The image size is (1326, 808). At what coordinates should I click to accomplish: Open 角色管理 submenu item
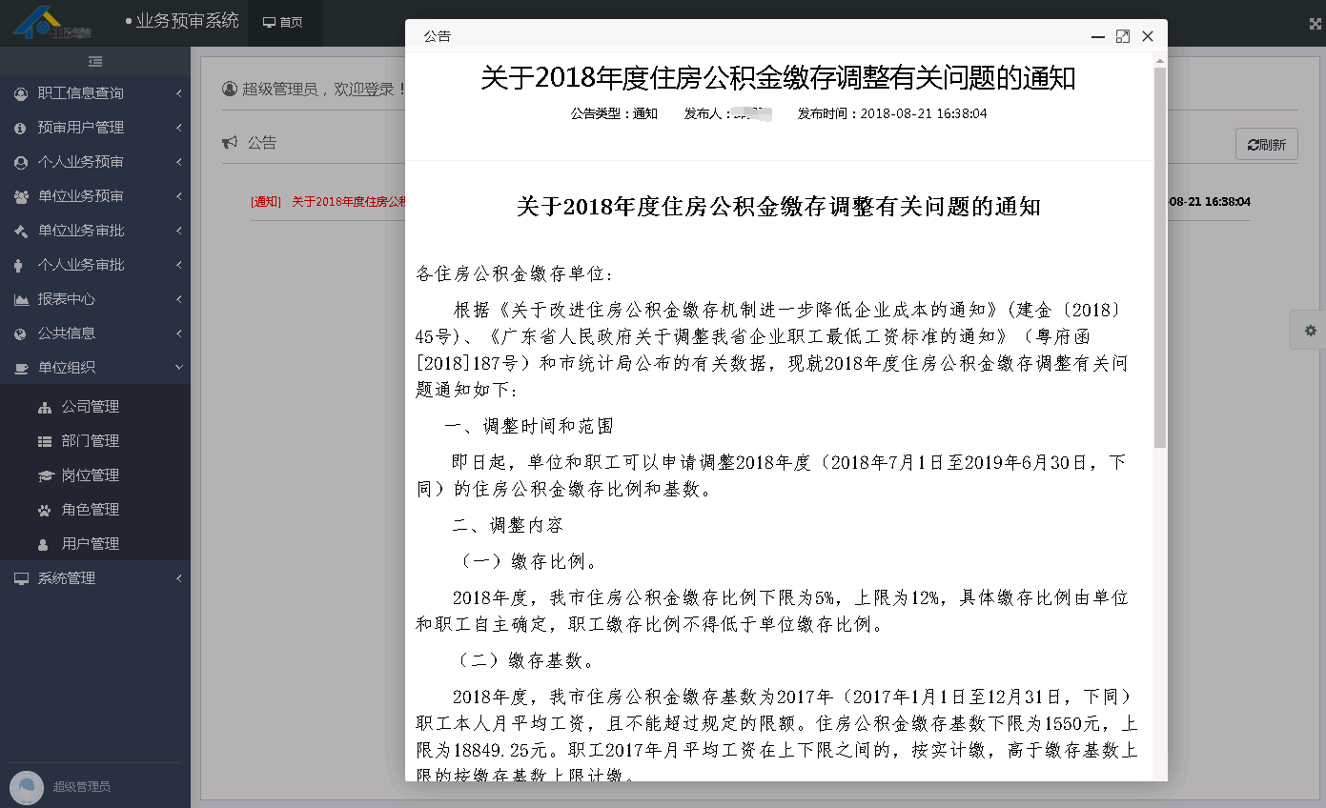[91, 510]
